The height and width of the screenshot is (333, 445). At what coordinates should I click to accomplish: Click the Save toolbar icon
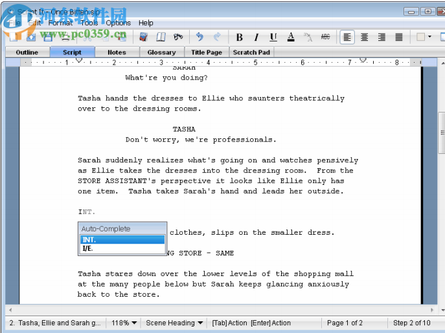pyautogui.click(x=48, y=37)
